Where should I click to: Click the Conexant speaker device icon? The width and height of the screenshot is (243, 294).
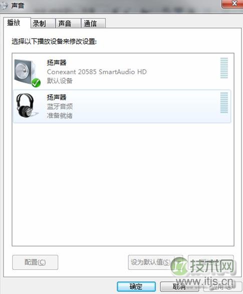click(x=26, y=73)
